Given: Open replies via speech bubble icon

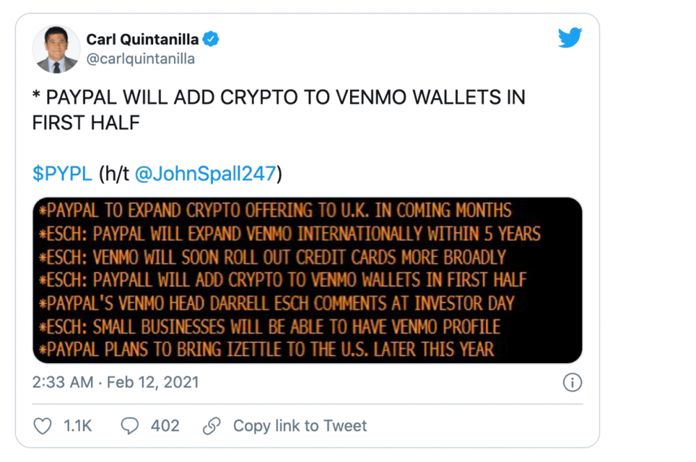Looking at the screenshot, I should 129,426.
